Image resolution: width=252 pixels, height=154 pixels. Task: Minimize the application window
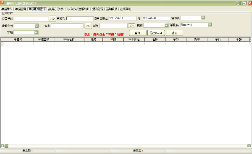pos(239,3)
